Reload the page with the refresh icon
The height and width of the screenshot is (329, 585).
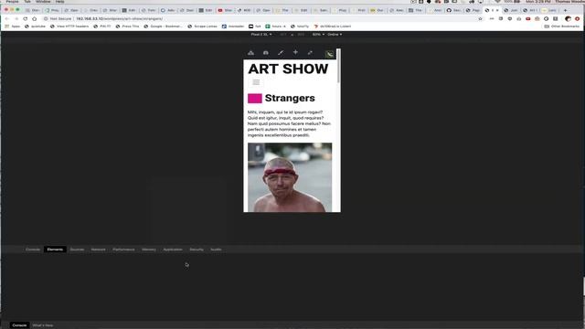pyautogui.click(x=25, y=18)
